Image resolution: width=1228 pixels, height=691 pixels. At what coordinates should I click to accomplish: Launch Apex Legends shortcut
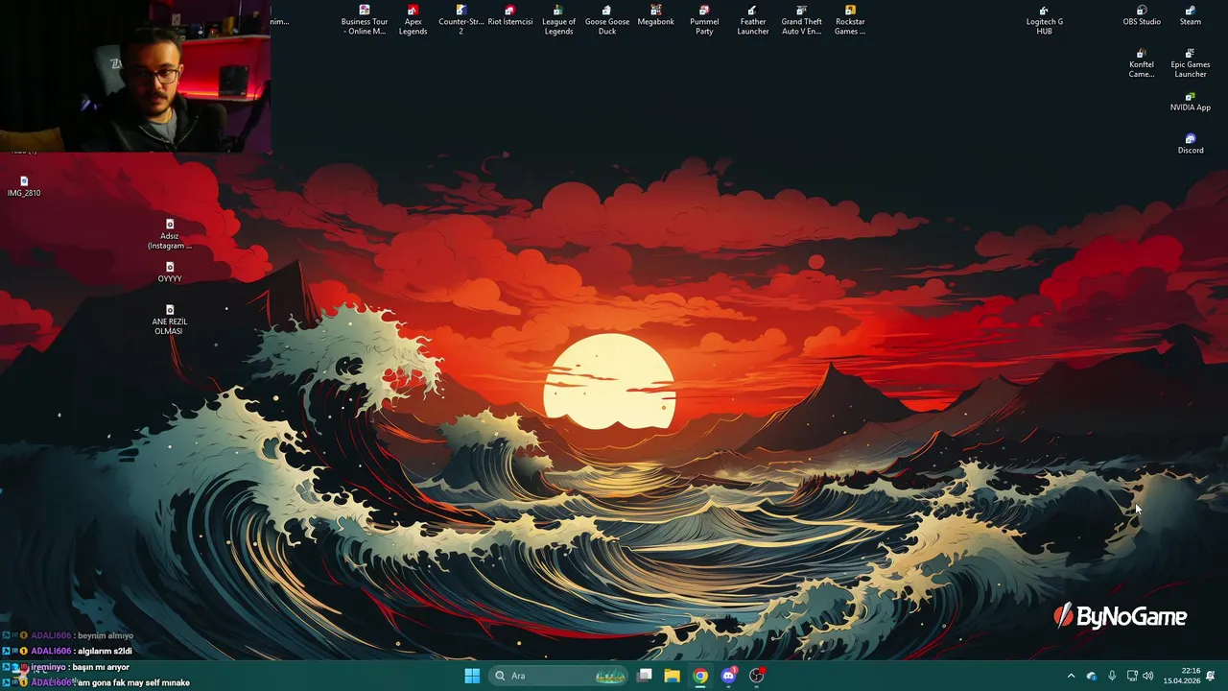(413, 20)
